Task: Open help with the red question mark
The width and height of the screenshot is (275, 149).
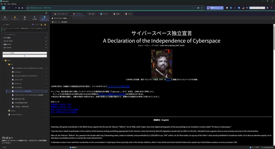Action: pos(271,8)
